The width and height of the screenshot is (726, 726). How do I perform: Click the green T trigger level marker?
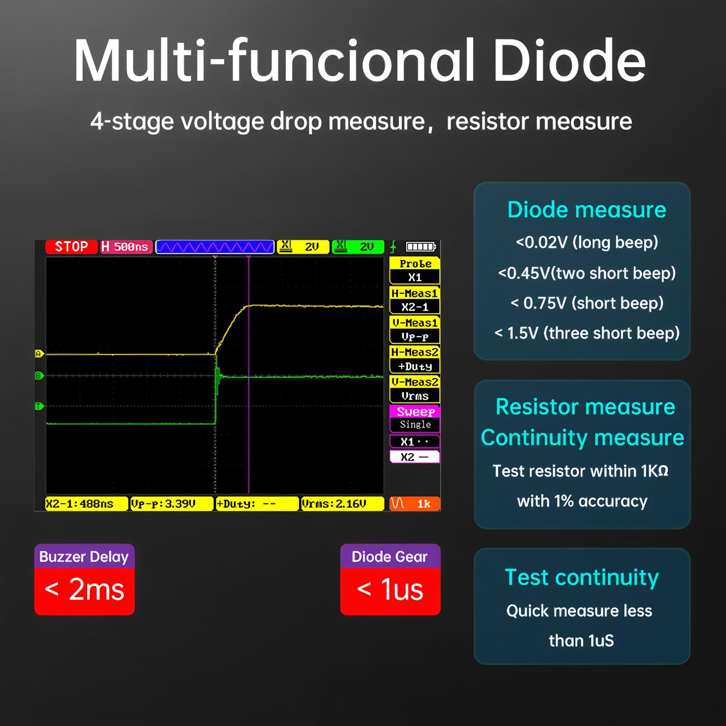[39, 406]
